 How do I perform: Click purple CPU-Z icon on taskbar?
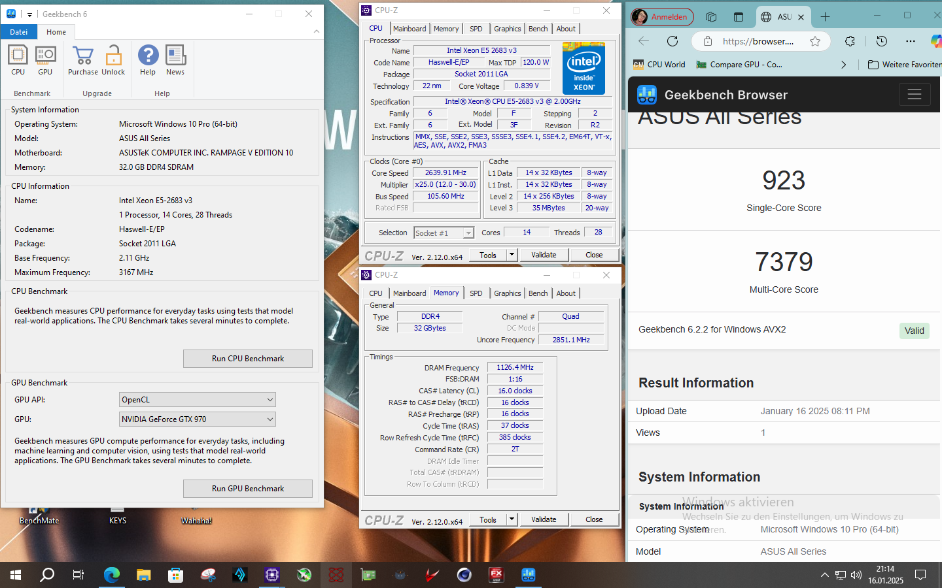[272, 575]
